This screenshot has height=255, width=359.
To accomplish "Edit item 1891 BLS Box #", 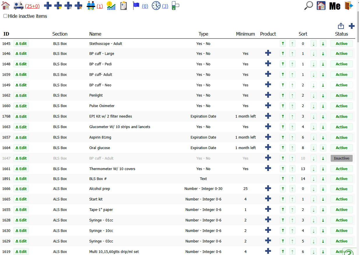I will (x=21, y=179).
